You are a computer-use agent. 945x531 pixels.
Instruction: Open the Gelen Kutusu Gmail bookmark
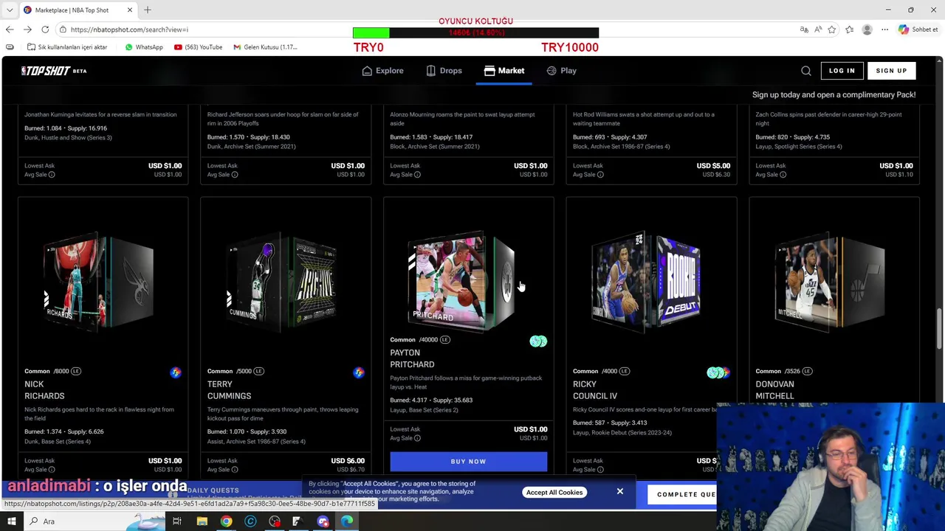pyautogui.click(x=265, y=47)
